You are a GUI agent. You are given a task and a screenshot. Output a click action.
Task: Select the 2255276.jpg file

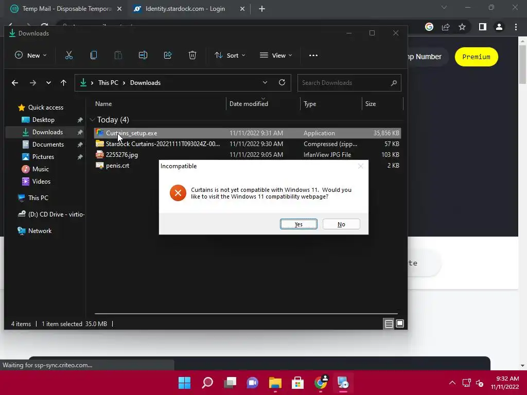coord(248,154)
